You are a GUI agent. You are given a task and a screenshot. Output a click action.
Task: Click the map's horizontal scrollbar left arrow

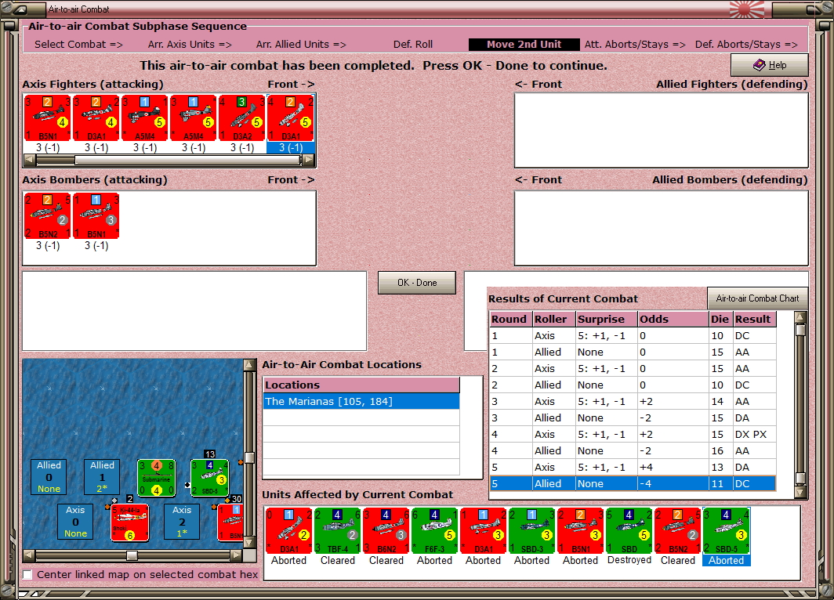point(29,555)
